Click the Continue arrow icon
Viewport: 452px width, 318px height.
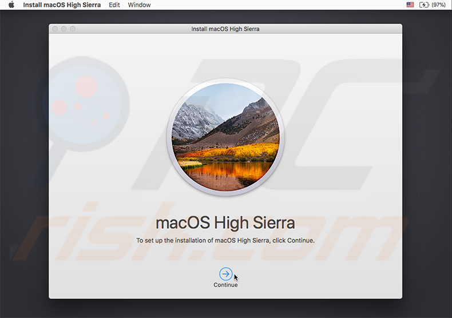(x=225, y=274)
